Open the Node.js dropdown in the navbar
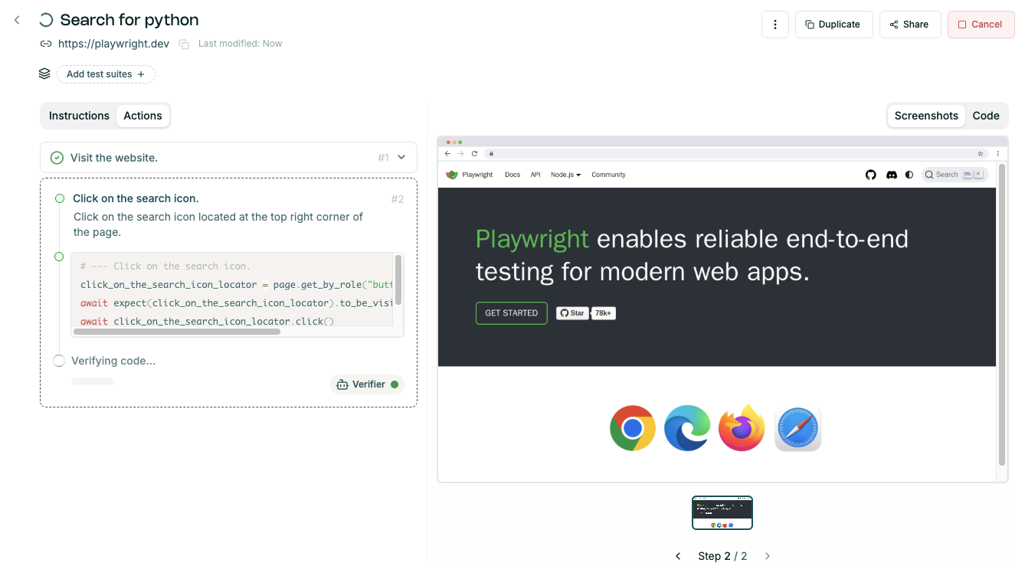Viewport: 1025px width, 566px height. [565, 175]
